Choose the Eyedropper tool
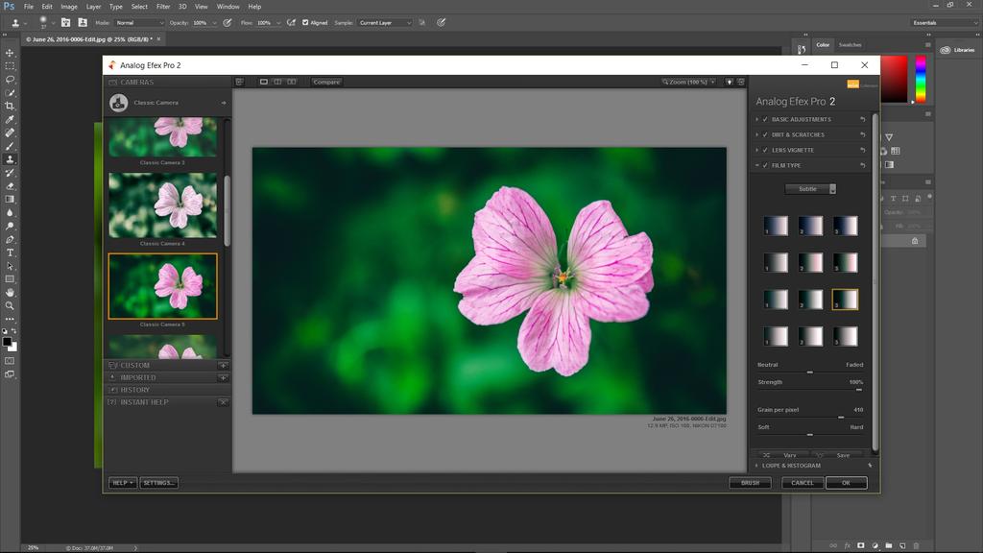This screenshot has width=983, height=553. coord(10,119)
